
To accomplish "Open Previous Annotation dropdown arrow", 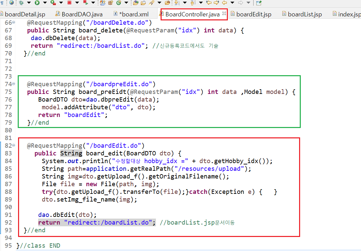I will pos(201,3).
